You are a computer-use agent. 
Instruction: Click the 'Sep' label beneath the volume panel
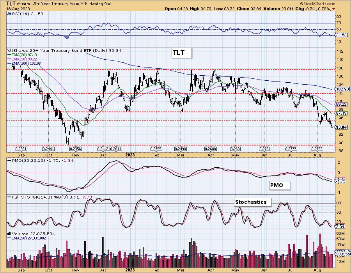point(21,270)
